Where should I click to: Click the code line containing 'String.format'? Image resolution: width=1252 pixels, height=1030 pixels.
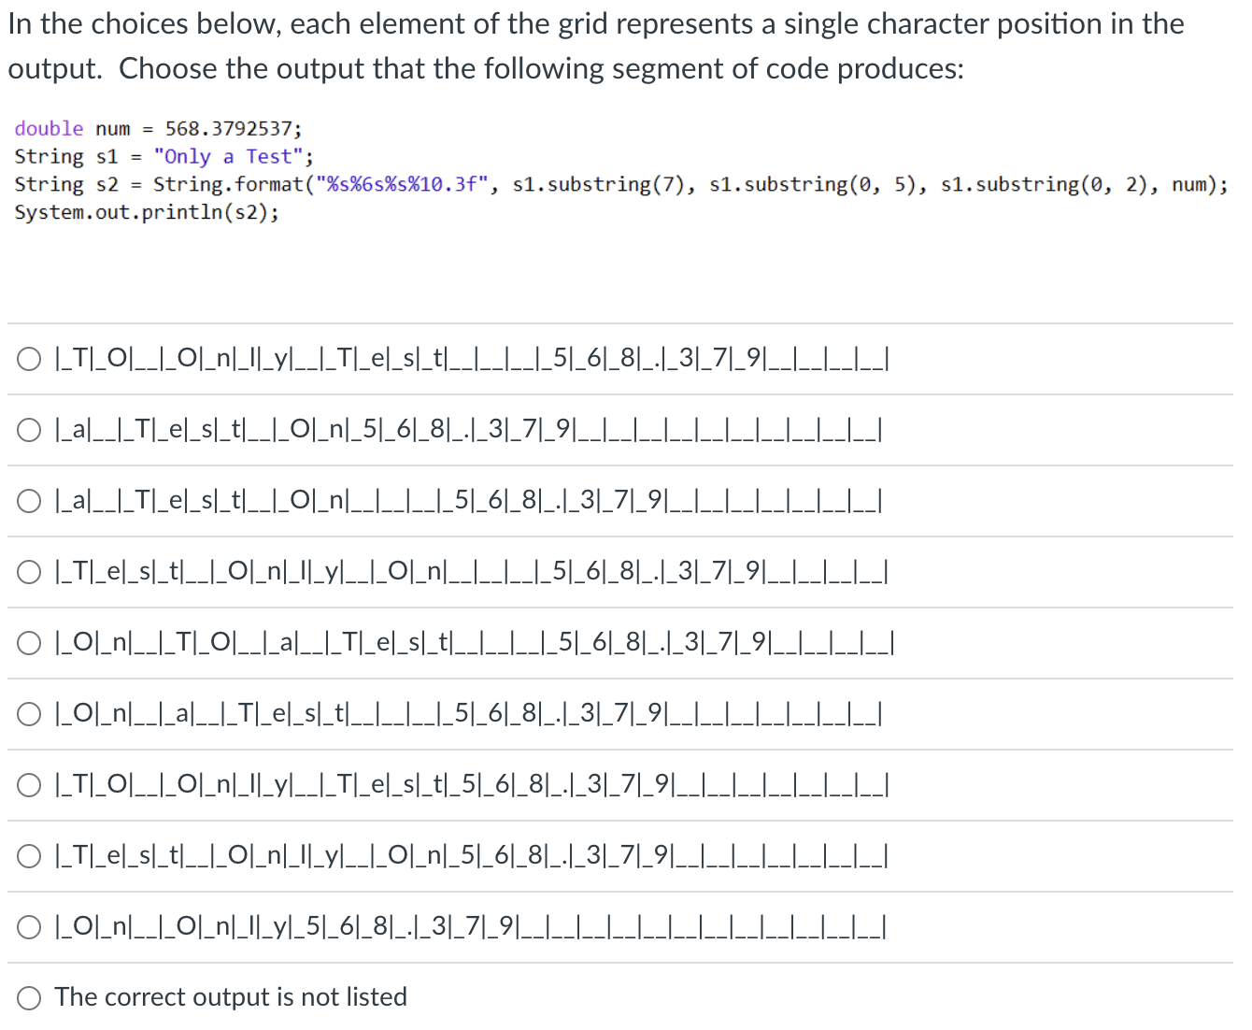pos(617,184)
